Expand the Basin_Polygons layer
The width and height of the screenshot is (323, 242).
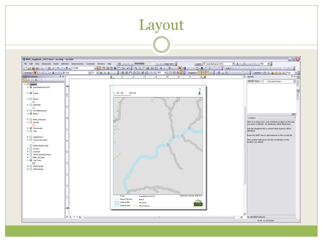click(28, 119)
